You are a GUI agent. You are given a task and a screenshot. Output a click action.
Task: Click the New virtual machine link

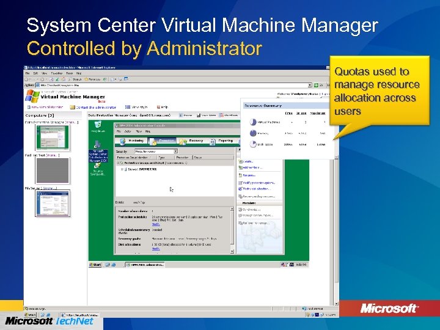(x=47, y=107)
